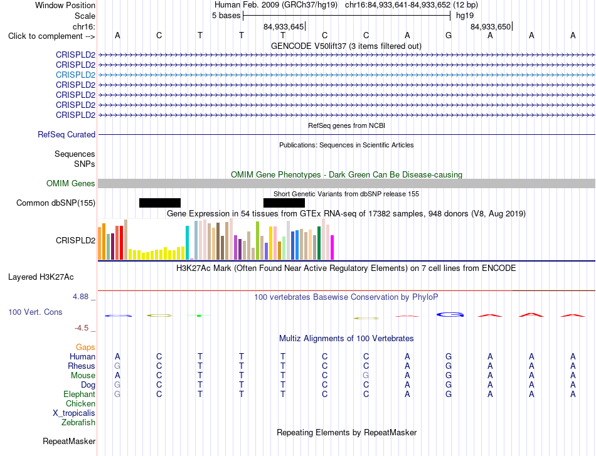Open the RefSeq Curated track label

66,134
